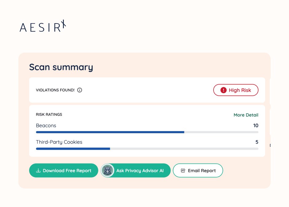
Task: Click the Email Report button
Action: [x=198, y=171]
